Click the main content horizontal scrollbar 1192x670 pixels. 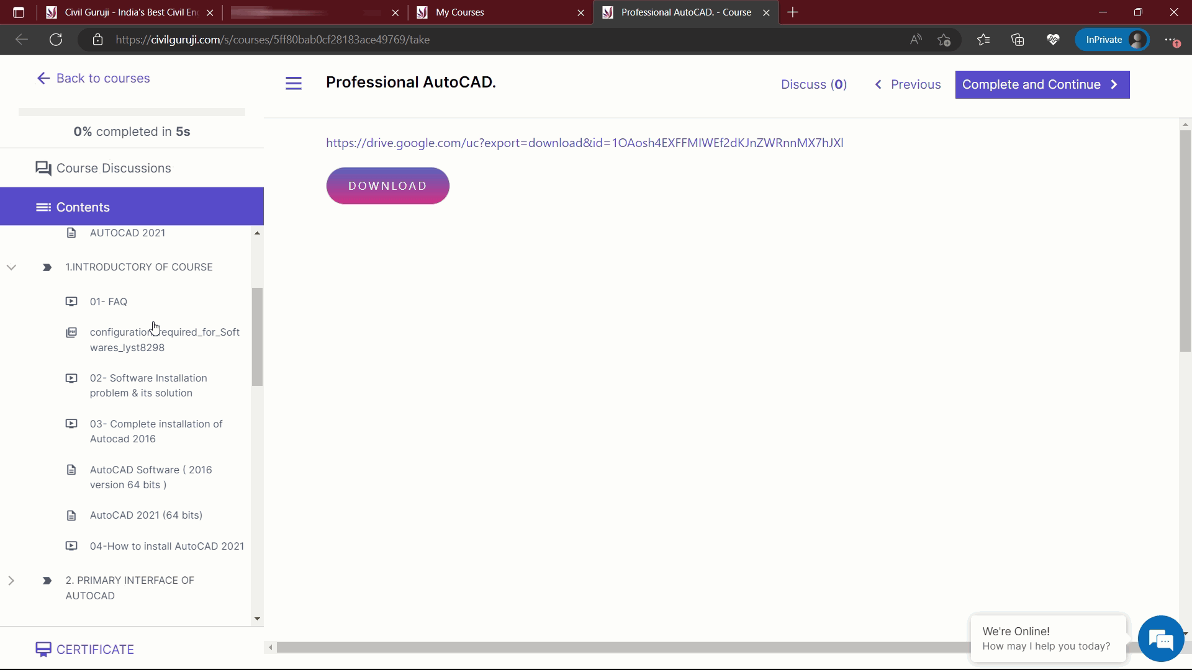[x=623, y=648]
